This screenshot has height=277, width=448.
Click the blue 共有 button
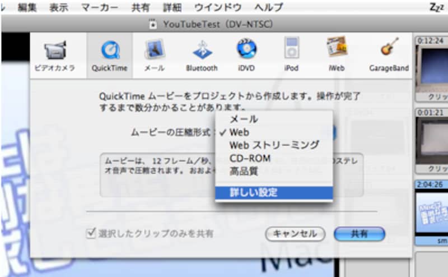pyautogui.click(x=360, y=234)
